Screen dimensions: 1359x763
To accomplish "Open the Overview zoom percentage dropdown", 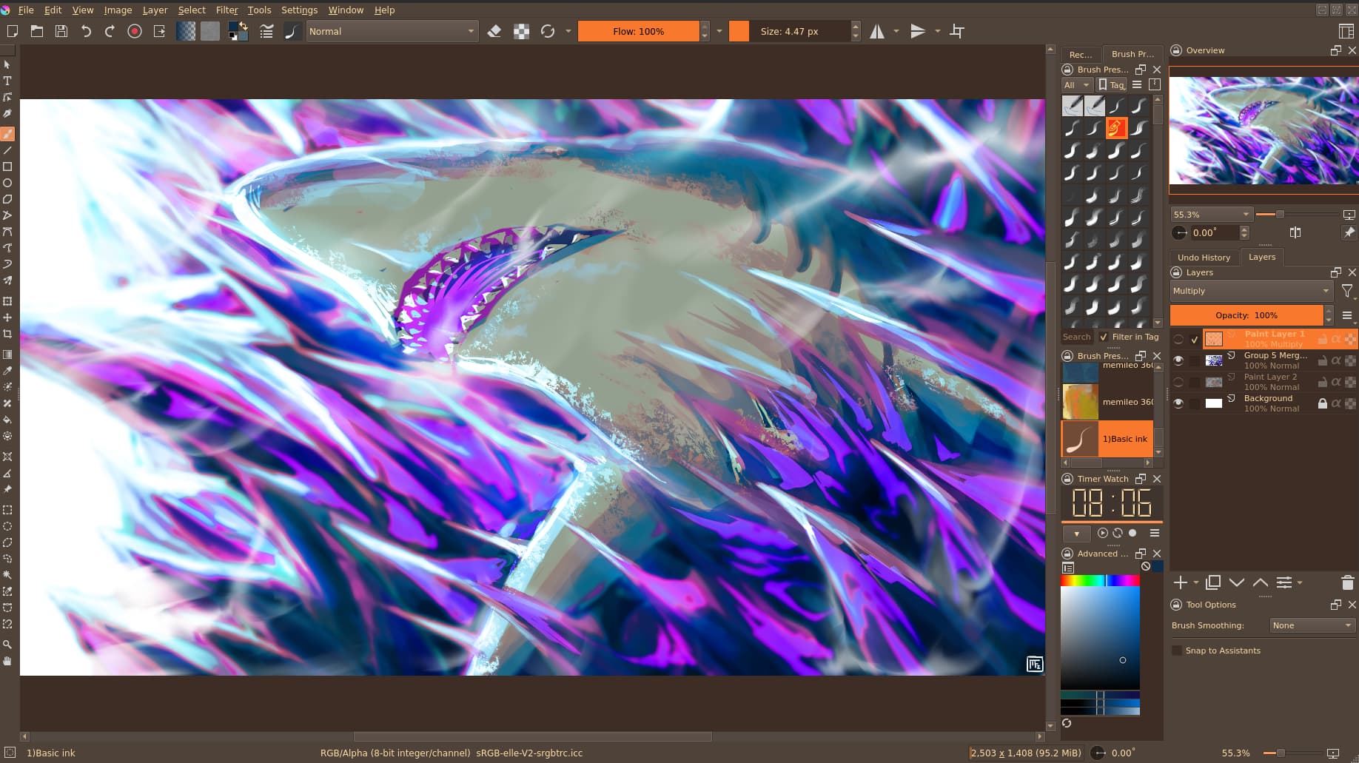I will 1211,215.
